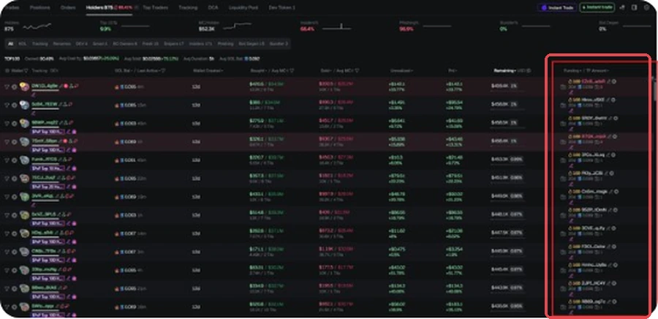Click the circle icon on HDqi wallet row
The width and height of the screenshot is (658, 319).
click(x=15, y=233)
